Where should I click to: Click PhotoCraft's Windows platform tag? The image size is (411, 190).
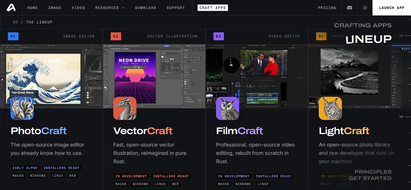coord(38,176)
